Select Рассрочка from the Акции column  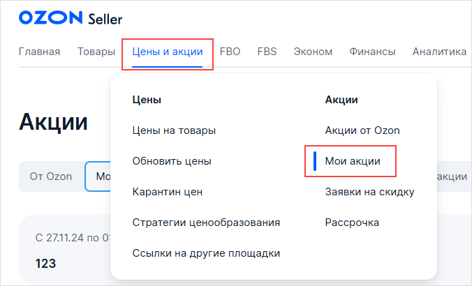click(x=352, y=223)
